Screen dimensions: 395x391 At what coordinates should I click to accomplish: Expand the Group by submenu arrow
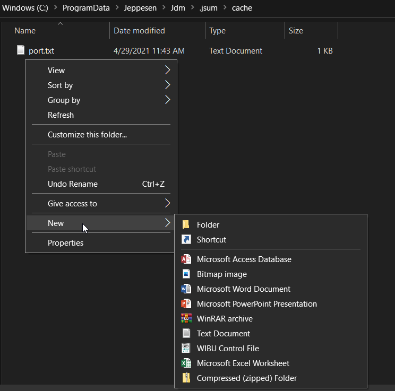[x=167, y=100]
